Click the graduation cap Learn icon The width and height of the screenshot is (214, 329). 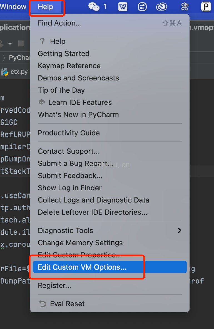pyautogui.click(x=41, y=102)
